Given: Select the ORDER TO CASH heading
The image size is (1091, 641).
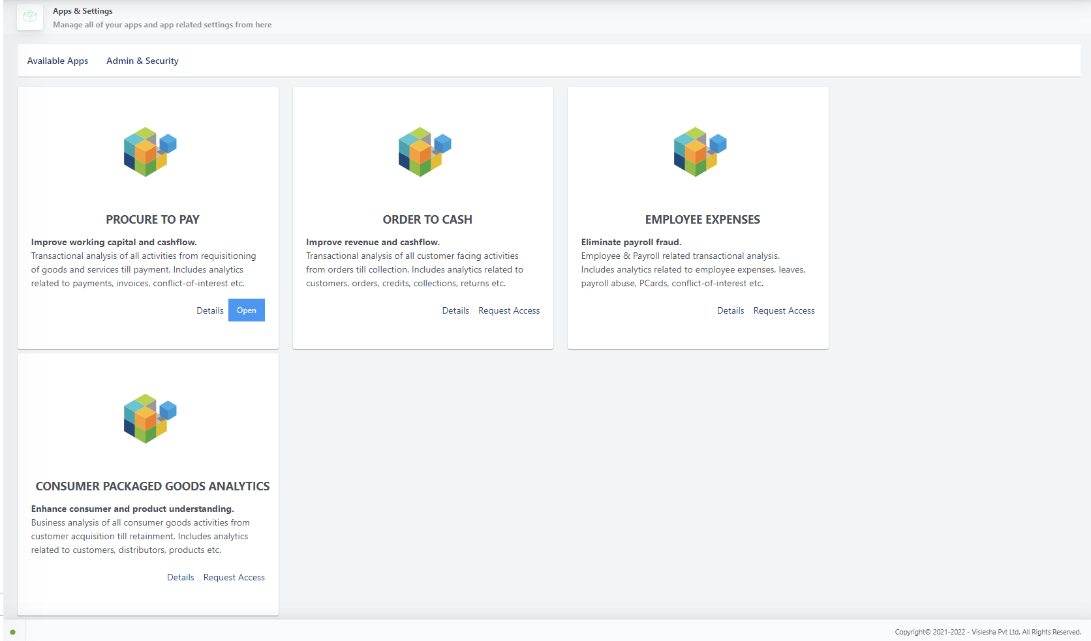Looking at the screenshot, I should [427, 220].
